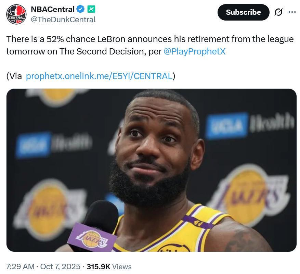The image size is (300, 274).
Task: Open Grok explain icon next to Subscribe
Action: tap(278, 12)
